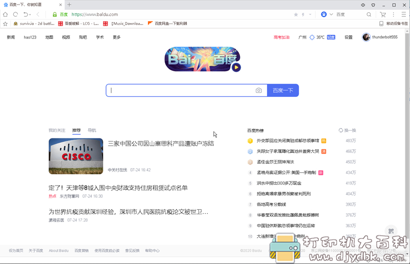Open 百度网盘 bookmark

pyautogui.click(x=168, y=24)
